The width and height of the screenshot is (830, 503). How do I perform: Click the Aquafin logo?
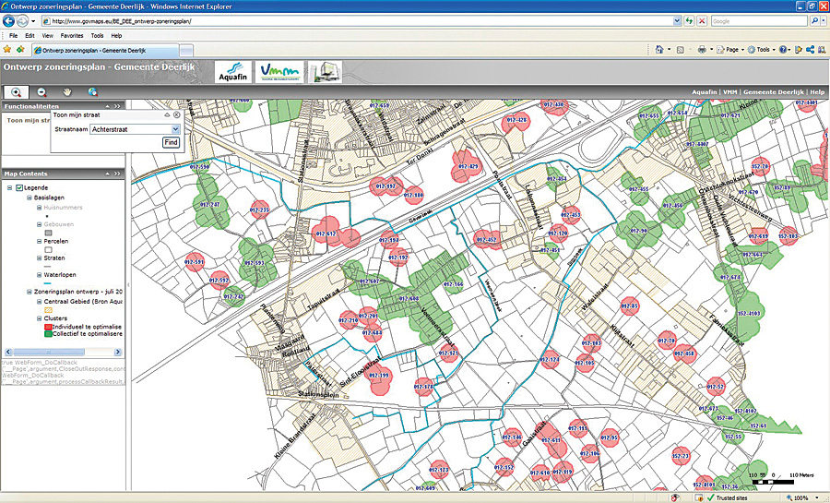(x=231, y=72)
